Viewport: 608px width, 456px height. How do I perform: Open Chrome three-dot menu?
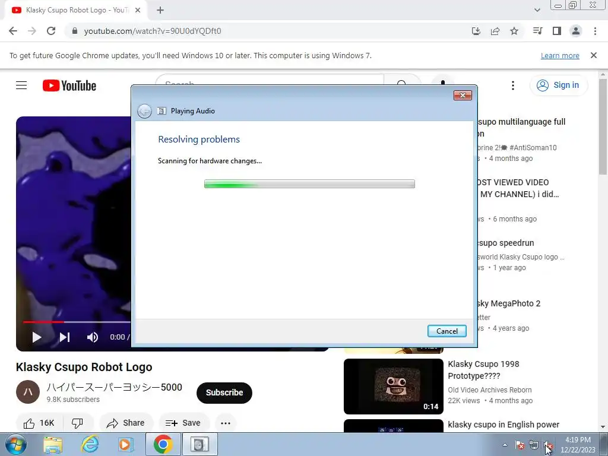[595, 31]
